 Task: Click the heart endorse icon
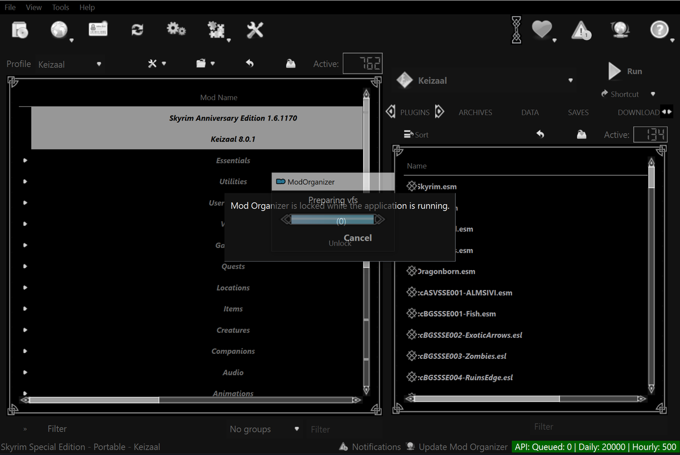tap(542, 30)
